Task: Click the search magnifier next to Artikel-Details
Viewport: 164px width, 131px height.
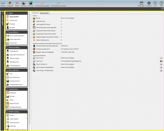Action: click(26, 118)
